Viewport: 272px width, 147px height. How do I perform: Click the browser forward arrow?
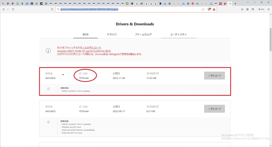click(x=8, y=9)
